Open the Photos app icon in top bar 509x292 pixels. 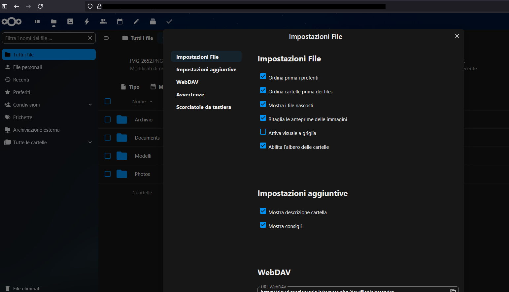(70, 21)
